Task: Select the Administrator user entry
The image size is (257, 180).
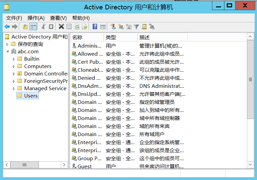Action: click(x=127, y=46)
